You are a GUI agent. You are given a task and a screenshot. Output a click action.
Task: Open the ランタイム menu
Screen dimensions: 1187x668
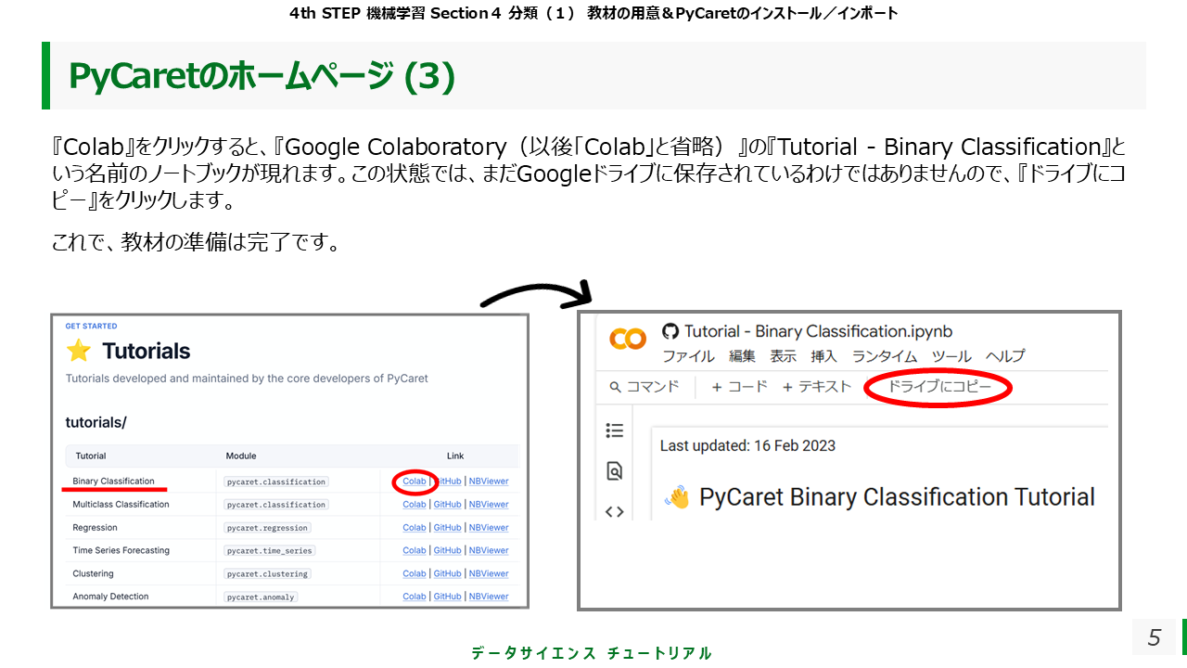[885, 356]
